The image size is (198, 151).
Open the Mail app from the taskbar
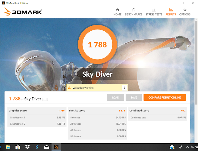point(47,147)
